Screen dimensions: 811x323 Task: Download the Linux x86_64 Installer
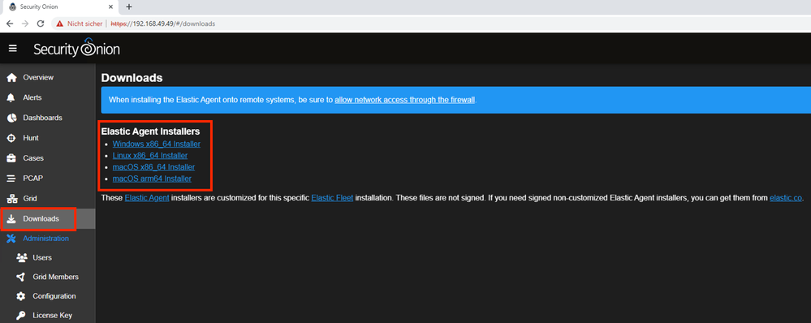[150, 155]
